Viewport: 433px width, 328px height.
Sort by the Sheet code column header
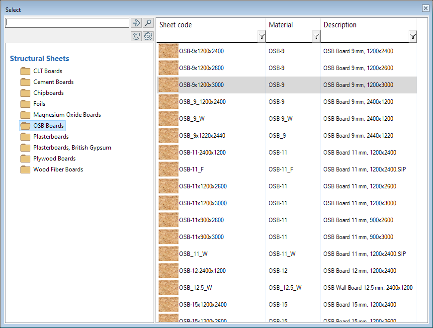pos(175,25)
